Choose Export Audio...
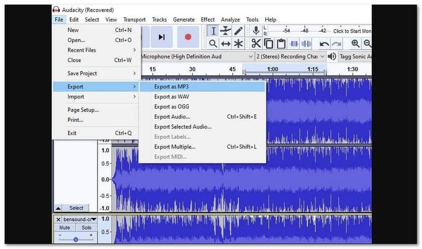The width and height of the screenshot is (422, 249). point(203,116)
